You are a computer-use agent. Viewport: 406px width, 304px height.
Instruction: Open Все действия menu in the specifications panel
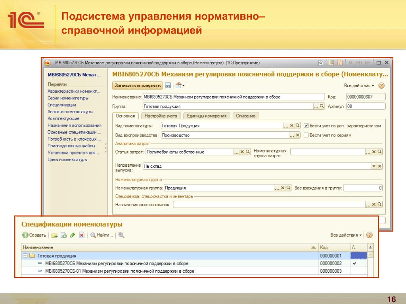click(x=346, y=235)
